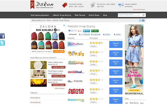Click the living room deal thumbnail
The image size is (167, 112).
coord(39,74)
